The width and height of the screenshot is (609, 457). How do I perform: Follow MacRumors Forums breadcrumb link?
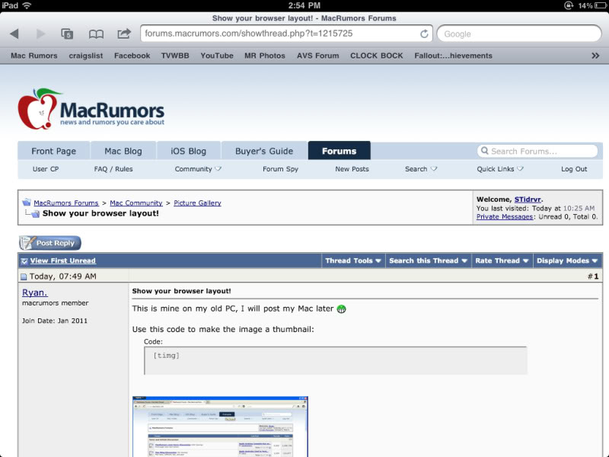[66, 203]
